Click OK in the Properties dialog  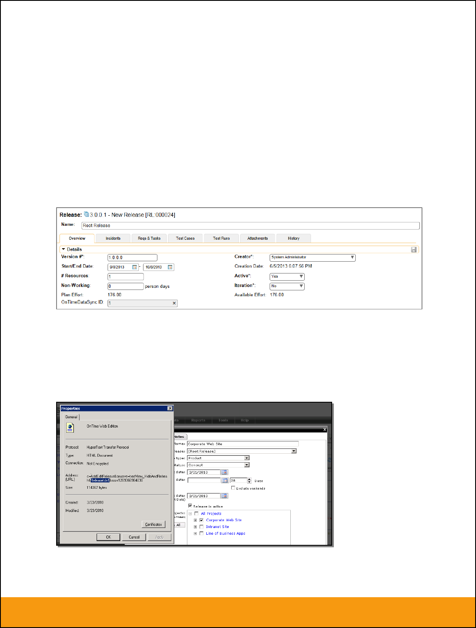108,537
